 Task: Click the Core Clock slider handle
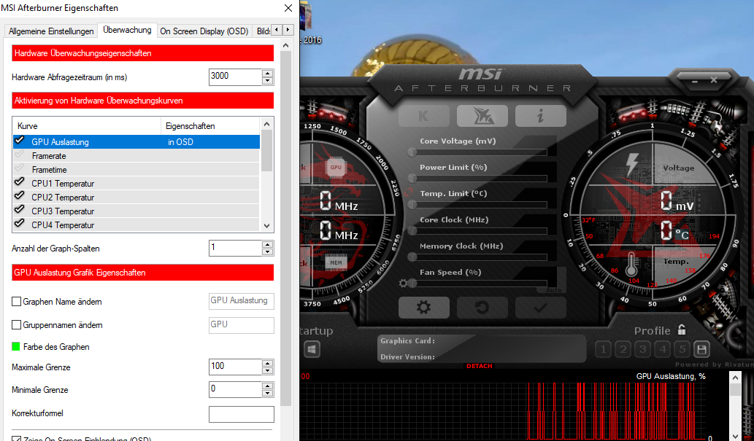[412, 231]
